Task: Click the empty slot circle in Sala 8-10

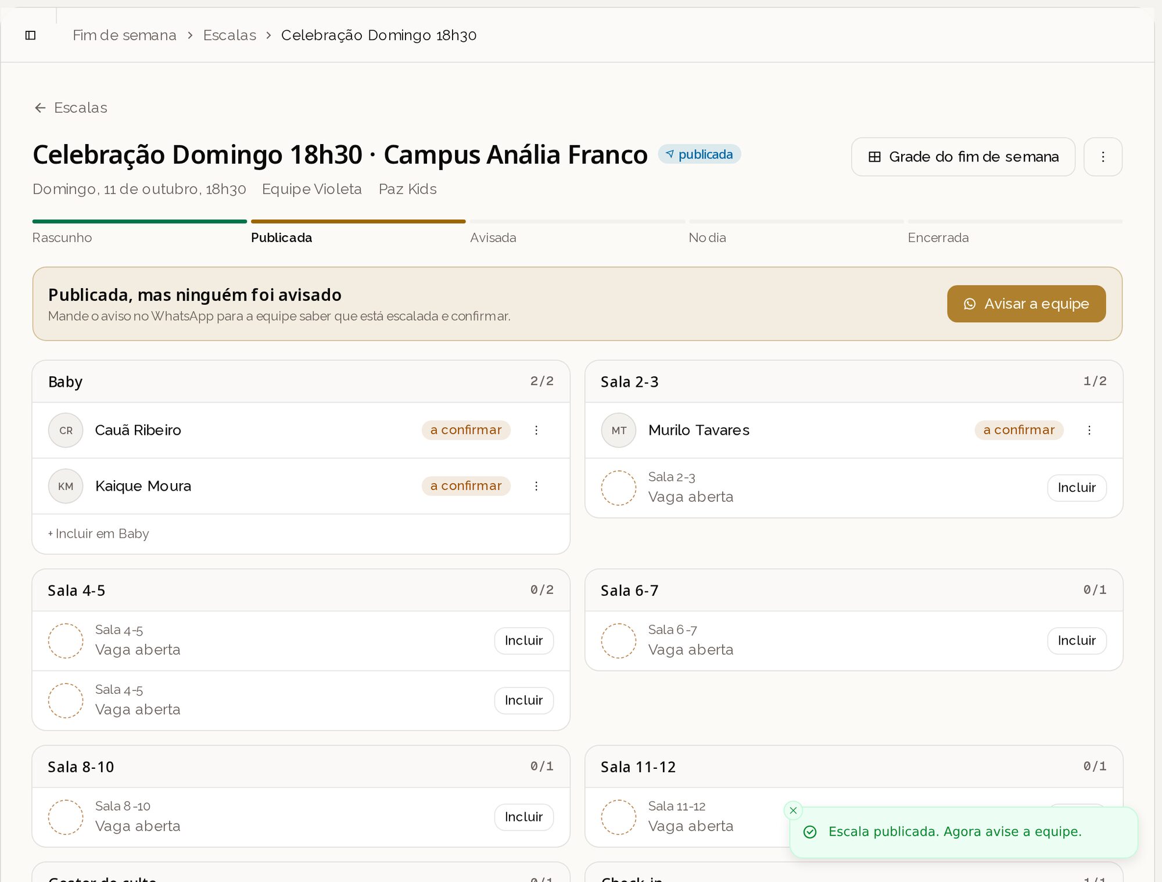Action: coord(66,817)
